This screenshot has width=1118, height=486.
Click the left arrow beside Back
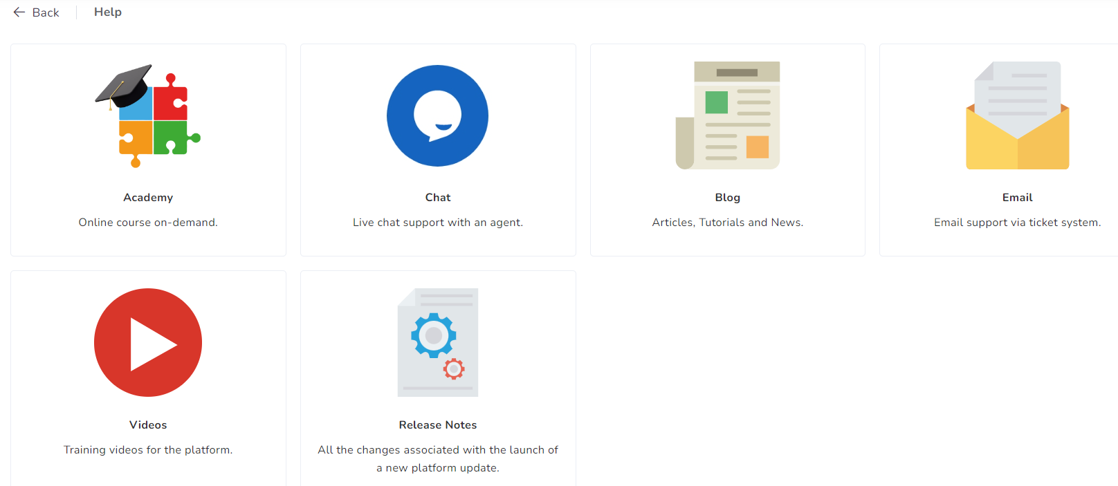[19, 12]
